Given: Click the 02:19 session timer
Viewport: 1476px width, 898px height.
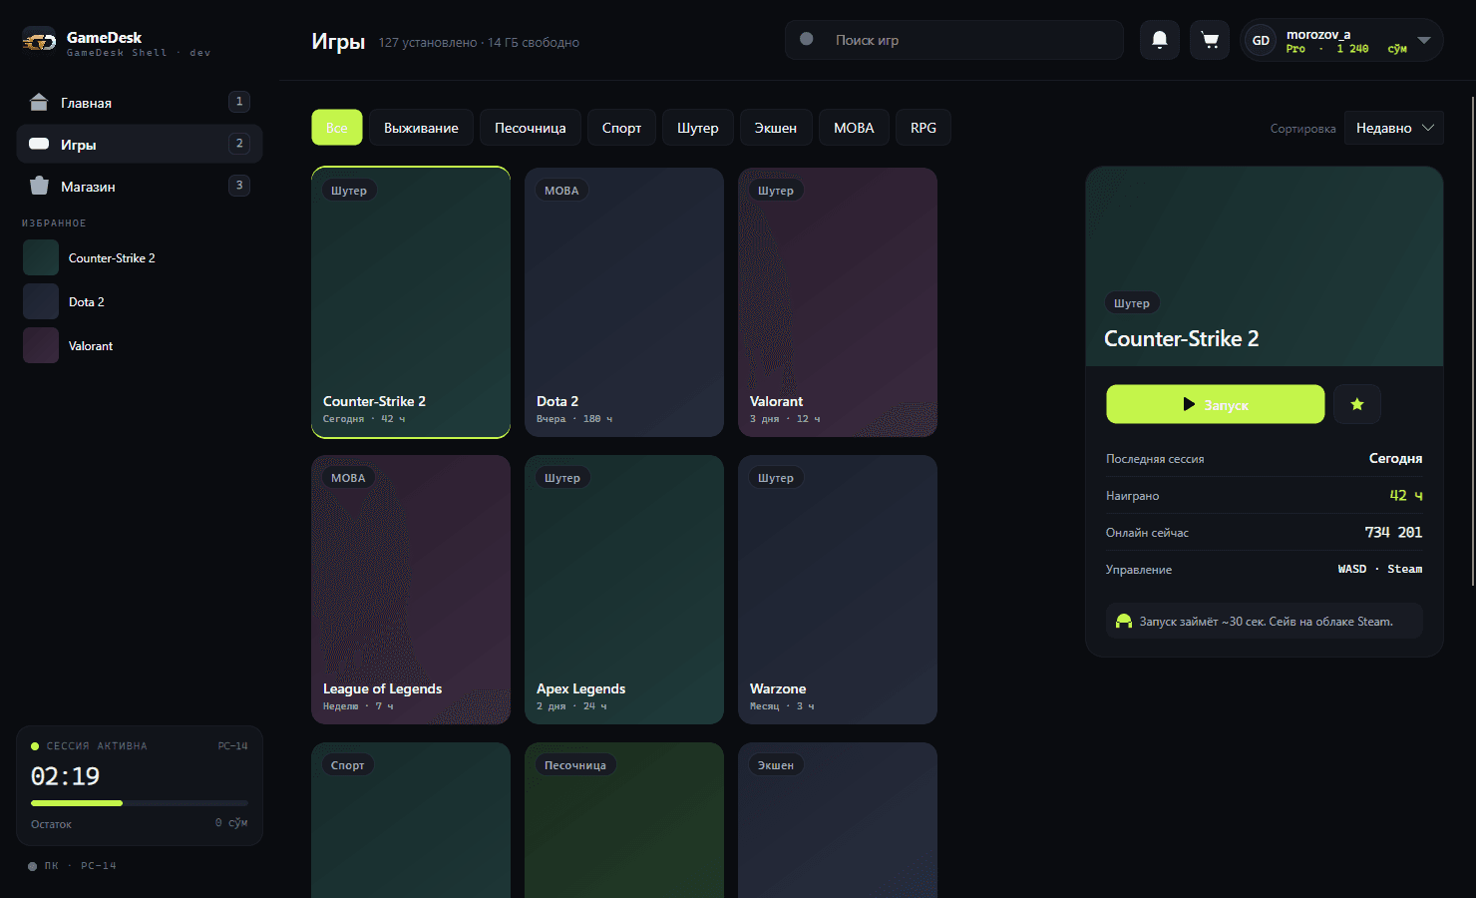Looking at the screenshot, I should [x=65, y=776].
